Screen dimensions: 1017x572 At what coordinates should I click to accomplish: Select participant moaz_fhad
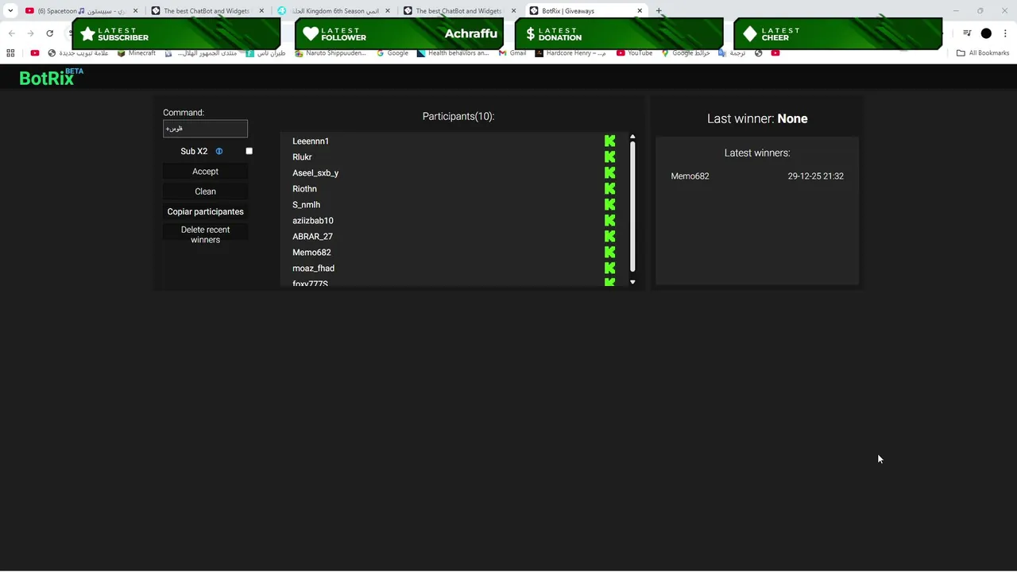coord(313,269)
